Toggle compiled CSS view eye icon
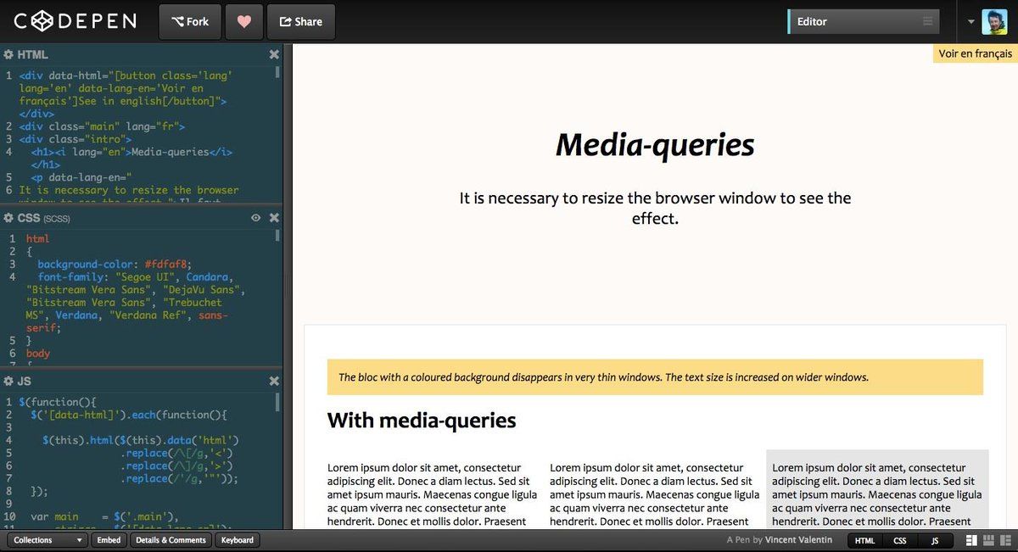This screenshot has width=1018, height=552. 255,218
